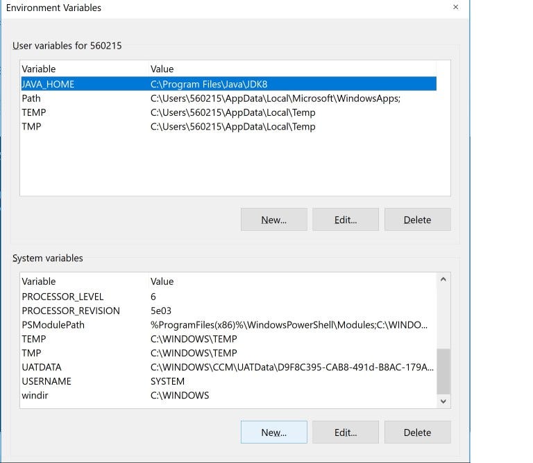Image resolution: width=533 pixels, height=463 pixels.
Task: Click the C:\Program Files\Java\JDK8 value
Action: [209, 84]
